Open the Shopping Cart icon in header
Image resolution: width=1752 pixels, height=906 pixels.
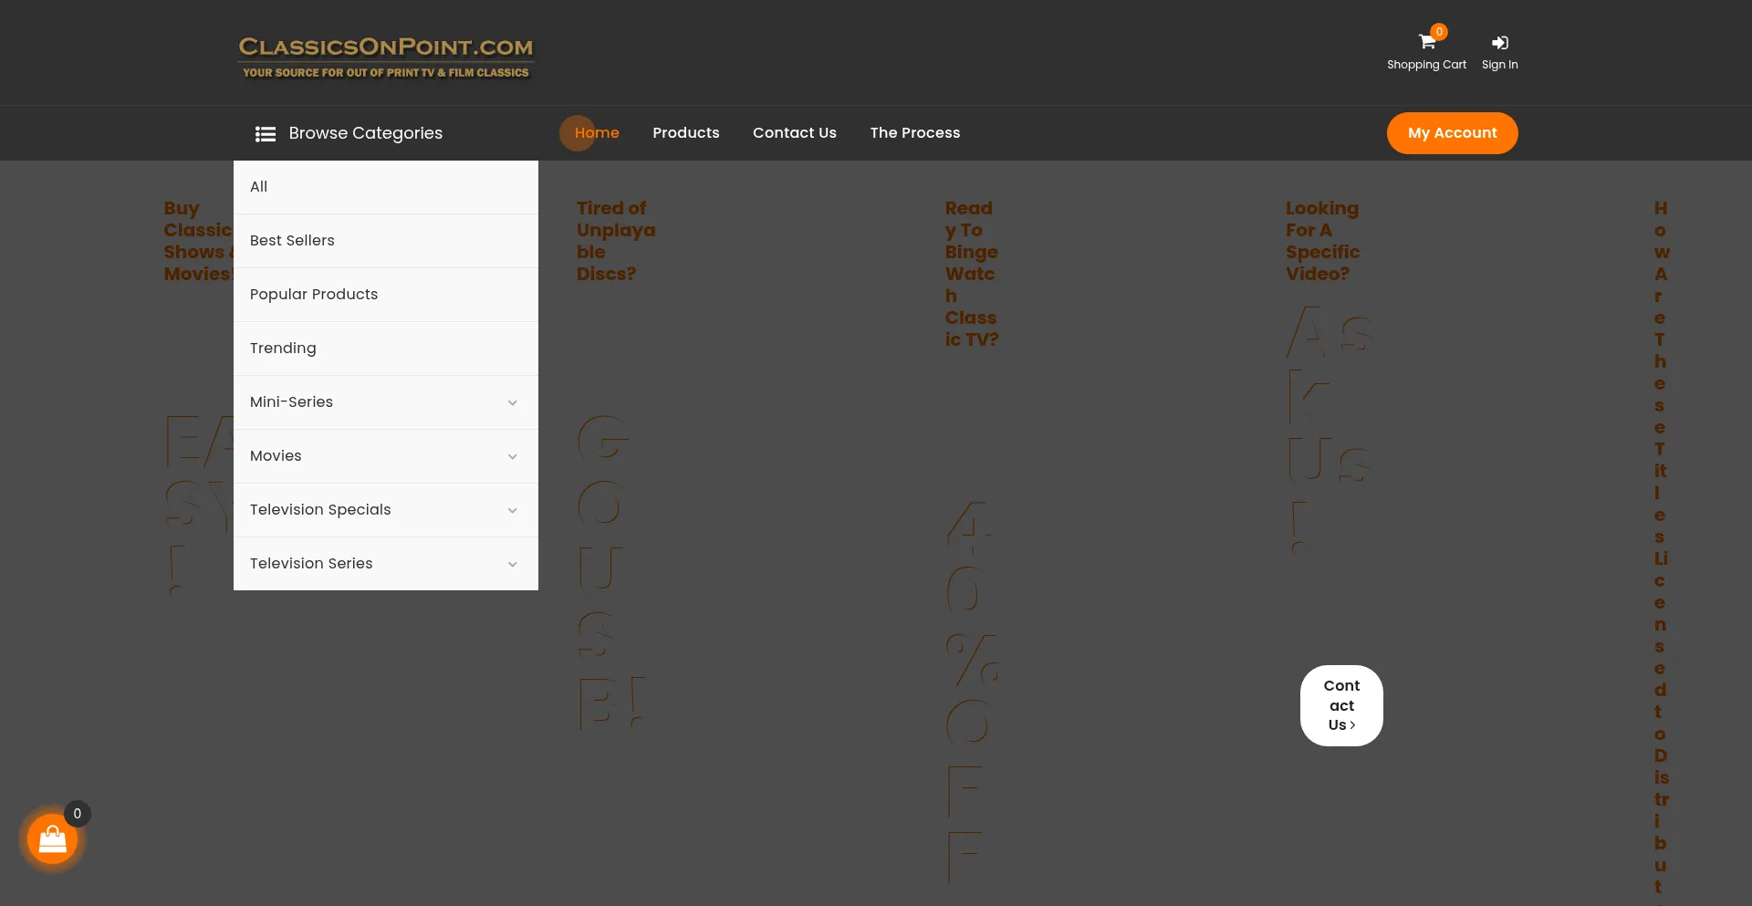click(1426, 43)
